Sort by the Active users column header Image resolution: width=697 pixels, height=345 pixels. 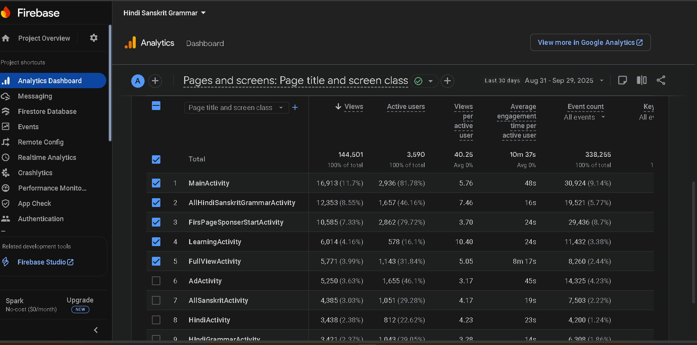coord(405,107)
